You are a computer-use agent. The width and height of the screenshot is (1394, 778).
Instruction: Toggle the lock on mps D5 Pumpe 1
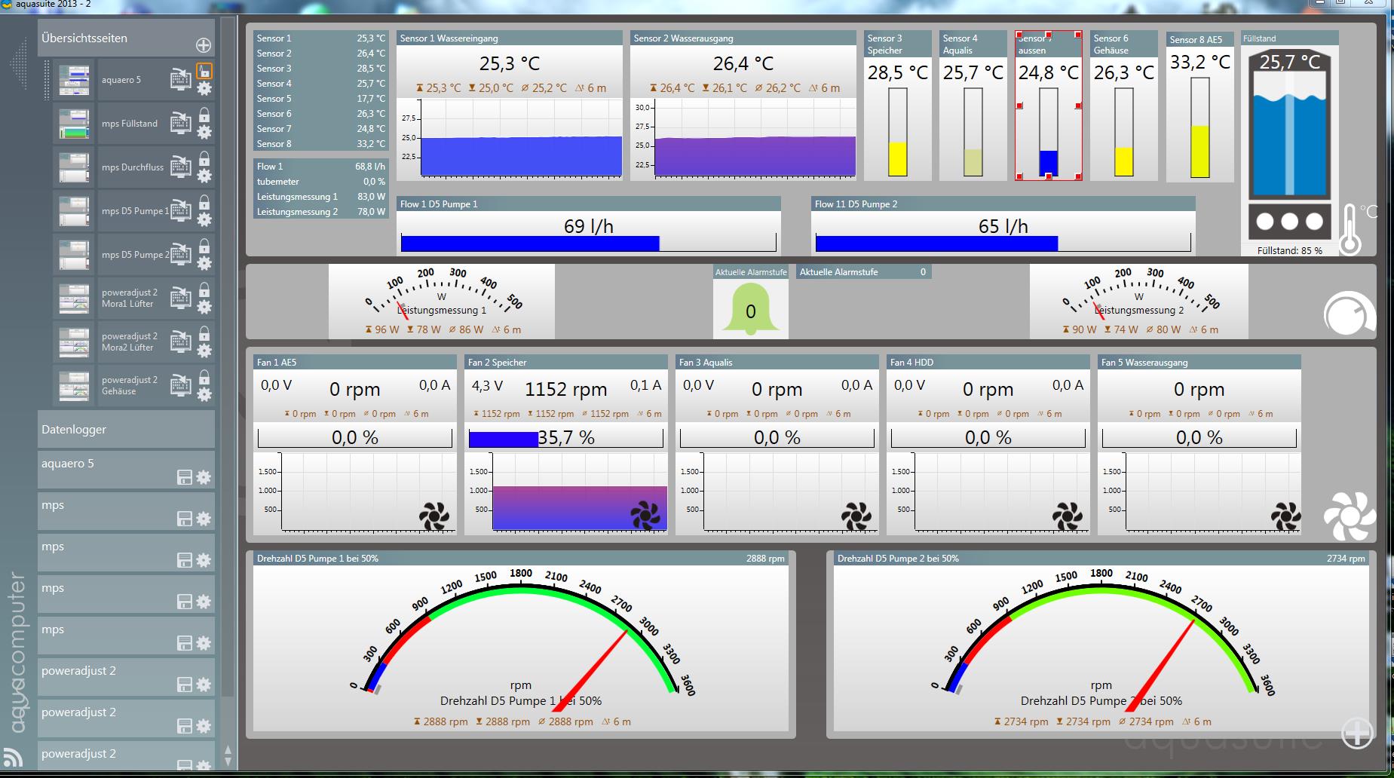(204, 203)
